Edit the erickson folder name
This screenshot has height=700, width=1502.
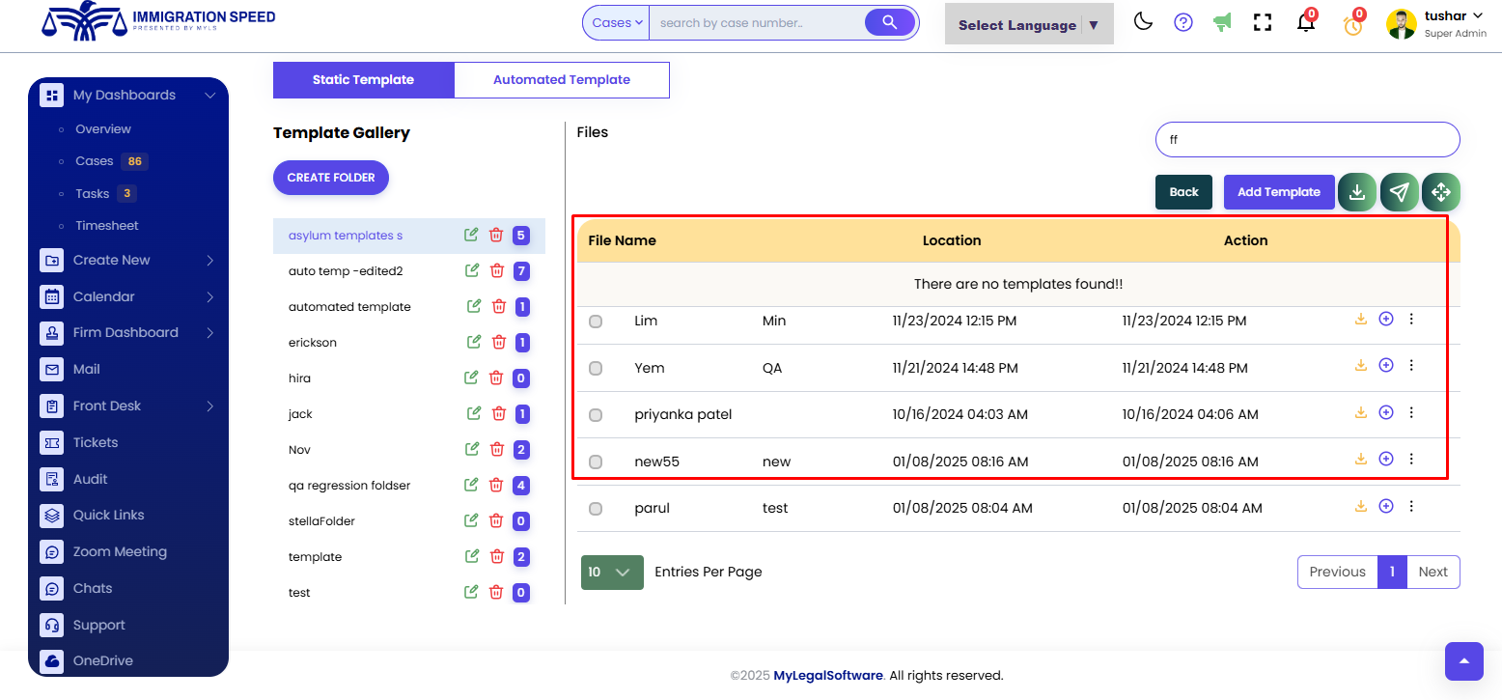click(x=473, y=342)
